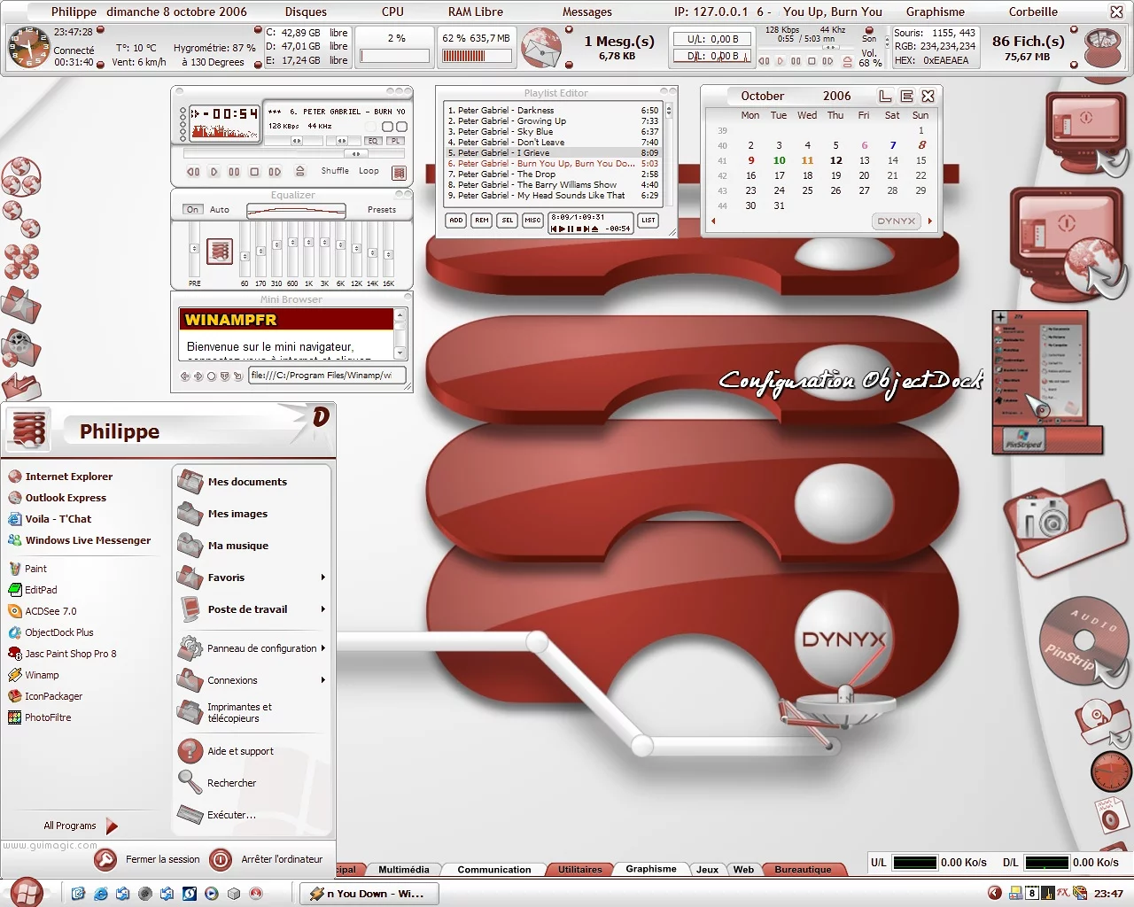Click the Aide et support icon
Viewport: 1134px width, 907px height.
pyautogui.click(x=190, y=751)
